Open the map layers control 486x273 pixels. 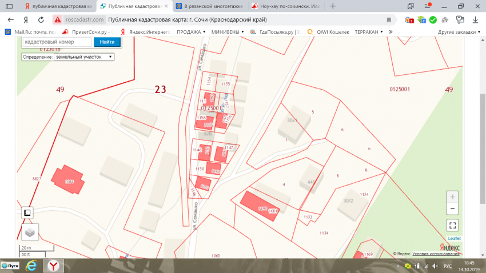[30, 231]
